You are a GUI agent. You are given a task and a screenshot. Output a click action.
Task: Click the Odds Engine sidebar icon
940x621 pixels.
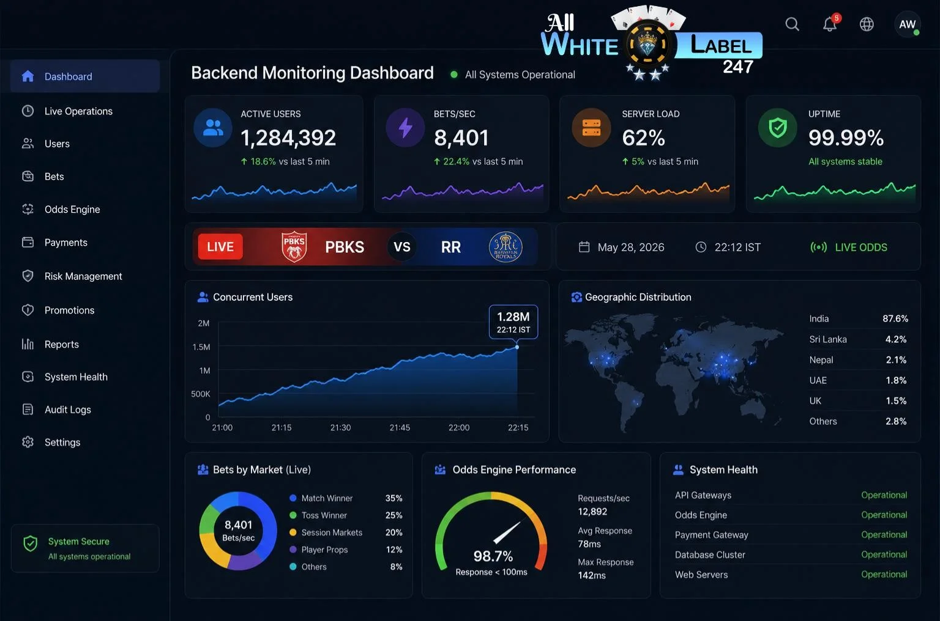[28, 209]
